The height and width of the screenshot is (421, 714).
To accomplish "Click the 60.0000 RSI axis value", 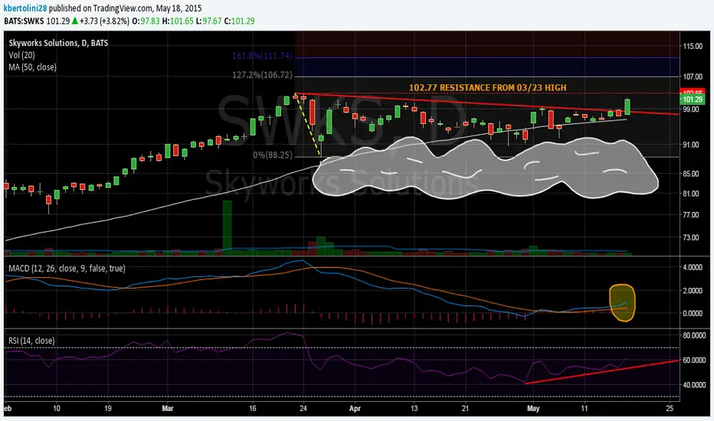I will click(694, 360).
